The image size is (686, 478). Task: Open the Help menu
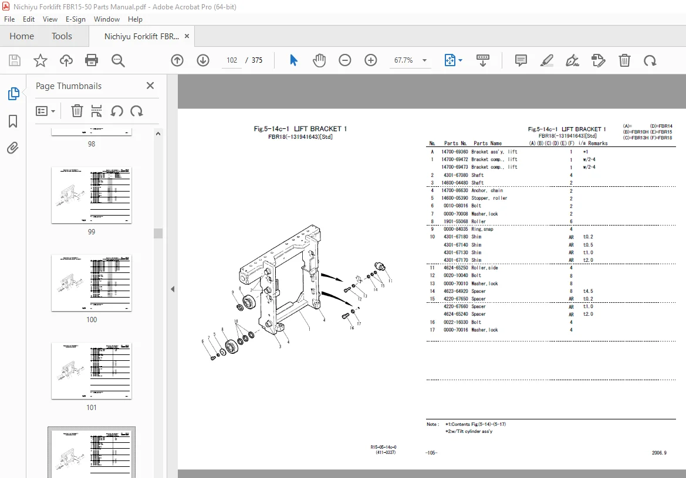135,19
